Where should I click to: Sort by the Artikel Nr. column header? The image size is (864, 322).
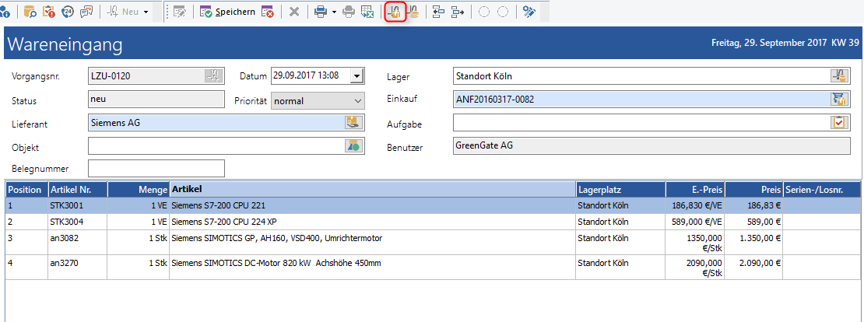pyautogui.click(x=78, y=189)
